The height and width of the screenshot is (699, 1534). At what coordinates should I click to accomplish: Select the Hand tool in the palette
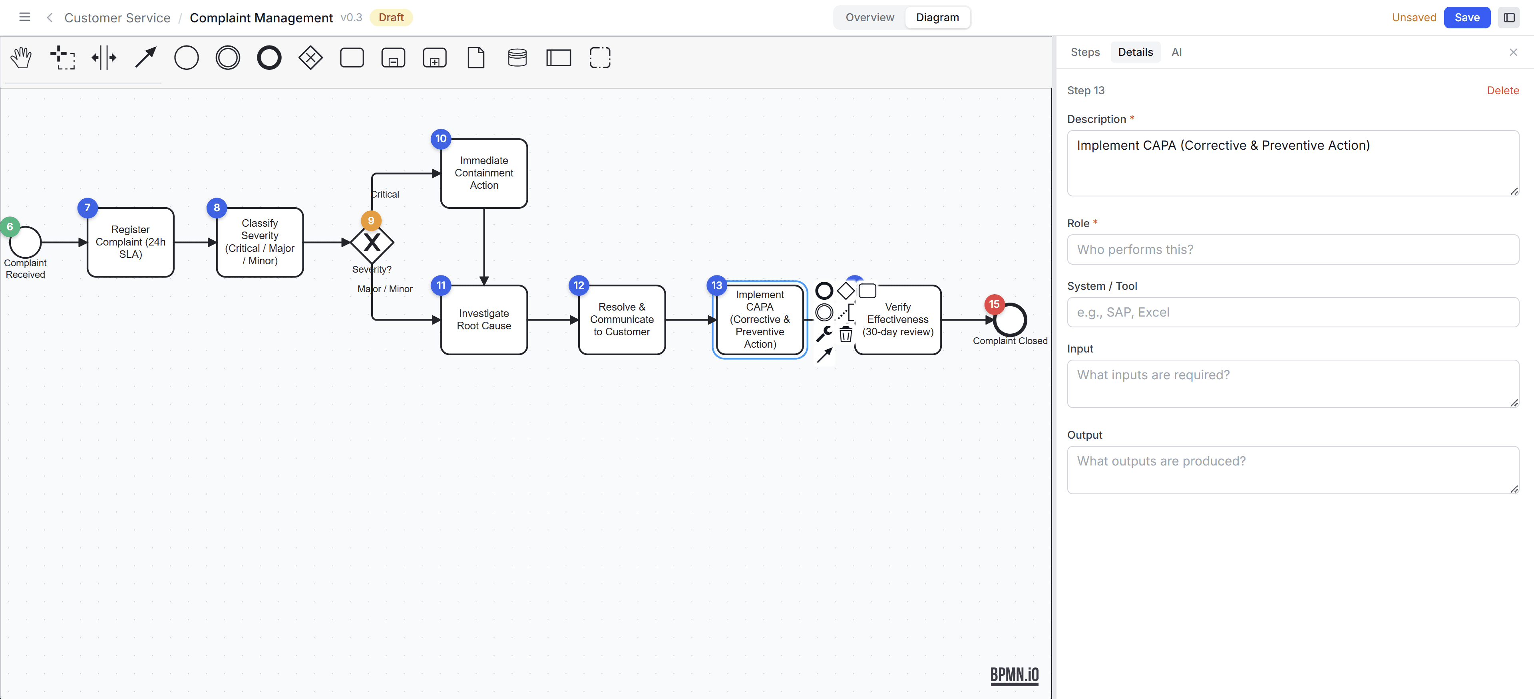22,57
